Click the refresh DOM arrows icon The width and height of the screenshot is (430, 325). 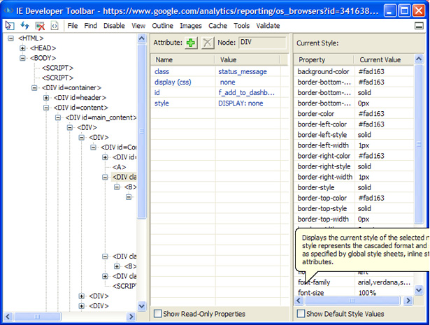pos(24,26)
